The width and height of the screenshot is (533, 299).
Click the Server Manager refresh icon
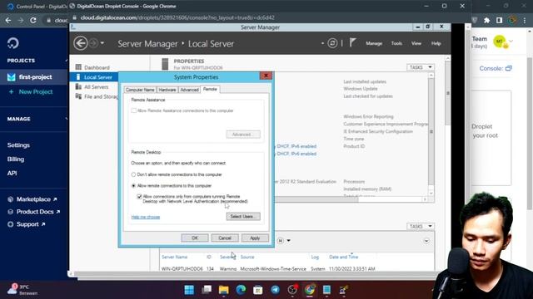pyautogui.click(x=332, y=43)
